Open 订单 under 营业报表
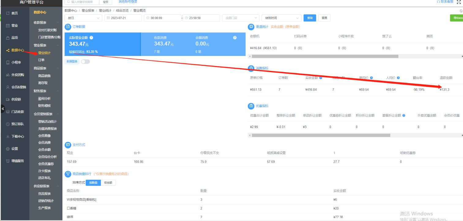The width and height of the screenshot is (463, 221). pyautogui.click(x=41, y=60)
